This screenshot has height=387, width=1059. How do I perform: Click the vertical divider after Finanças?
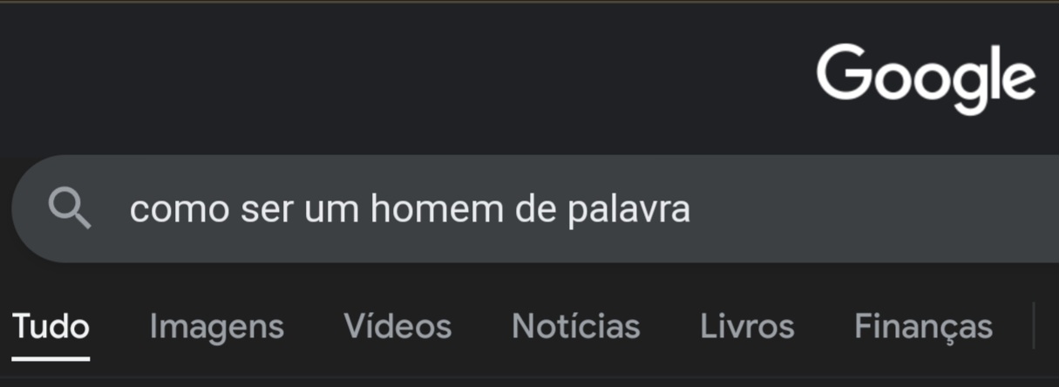[1034, 326]
